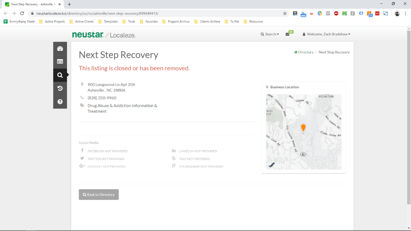
Task: Expand the Welcome, Zach Bradshaw user menu
Action: [x=327, y=34]
